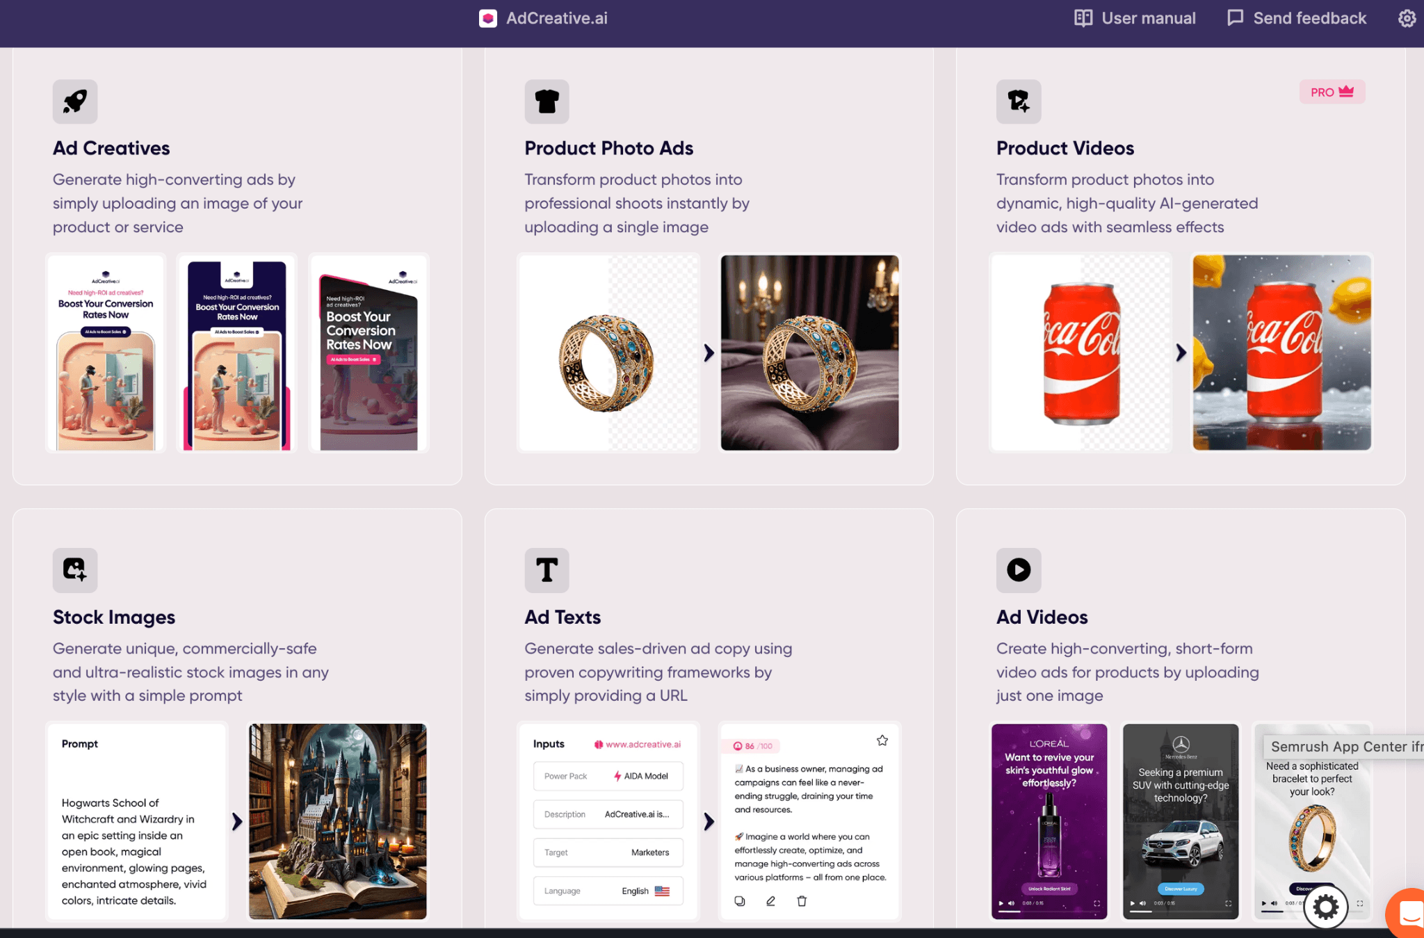
Task: Open the Language English selector
Action: [x=608, y=891]
